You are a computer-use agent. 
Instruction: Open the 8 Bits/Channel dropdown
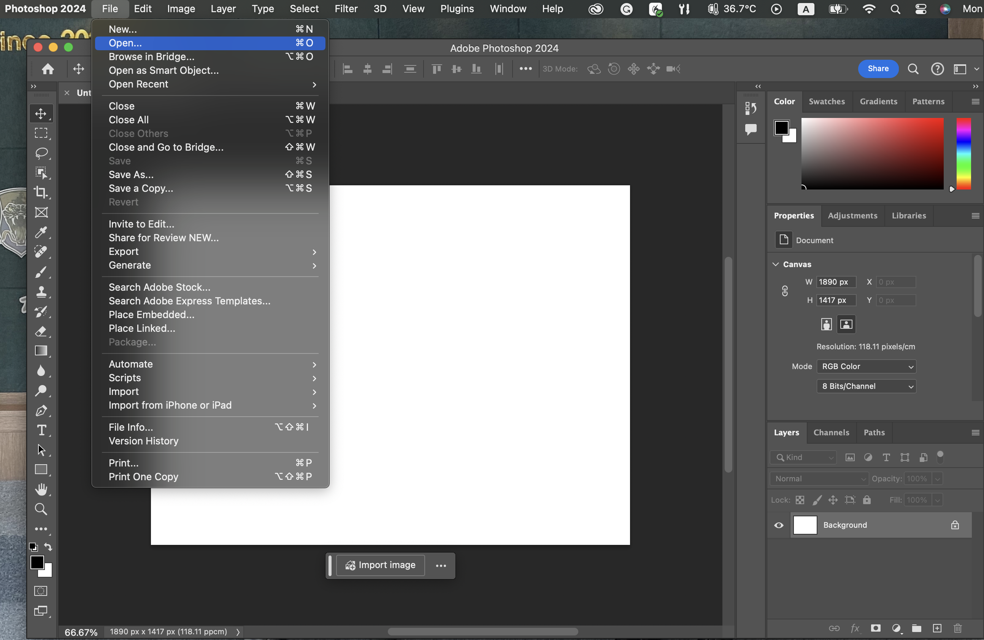coord(866,386)
